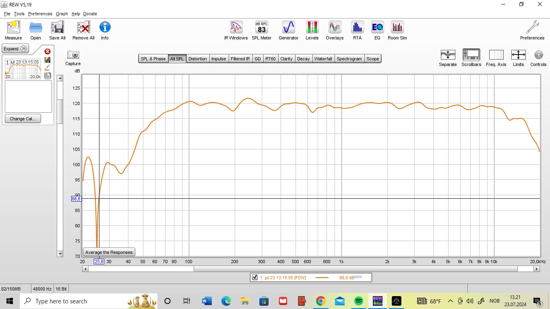Open the Room Sim tool
550x309 pixels.
397,28
